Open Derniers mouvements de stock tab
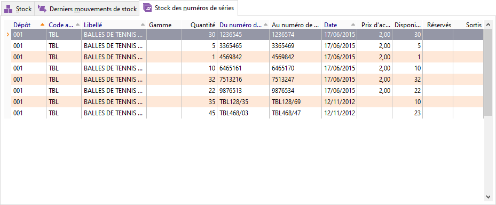This screenshot has height=205, width=496. click(x=87, y=9)
